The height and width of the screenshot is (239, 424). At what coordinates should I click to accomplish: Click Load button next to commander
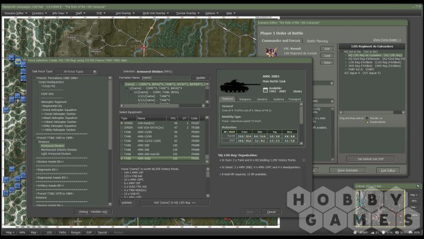[327, 56]
